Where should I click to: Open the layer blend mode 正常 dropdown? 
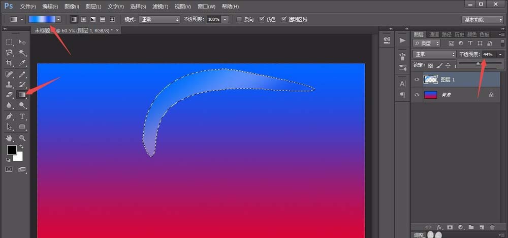click(x=434, y=54)
